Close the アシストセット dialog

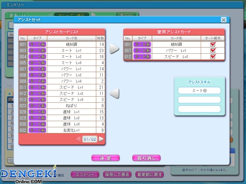click(224, 20)
